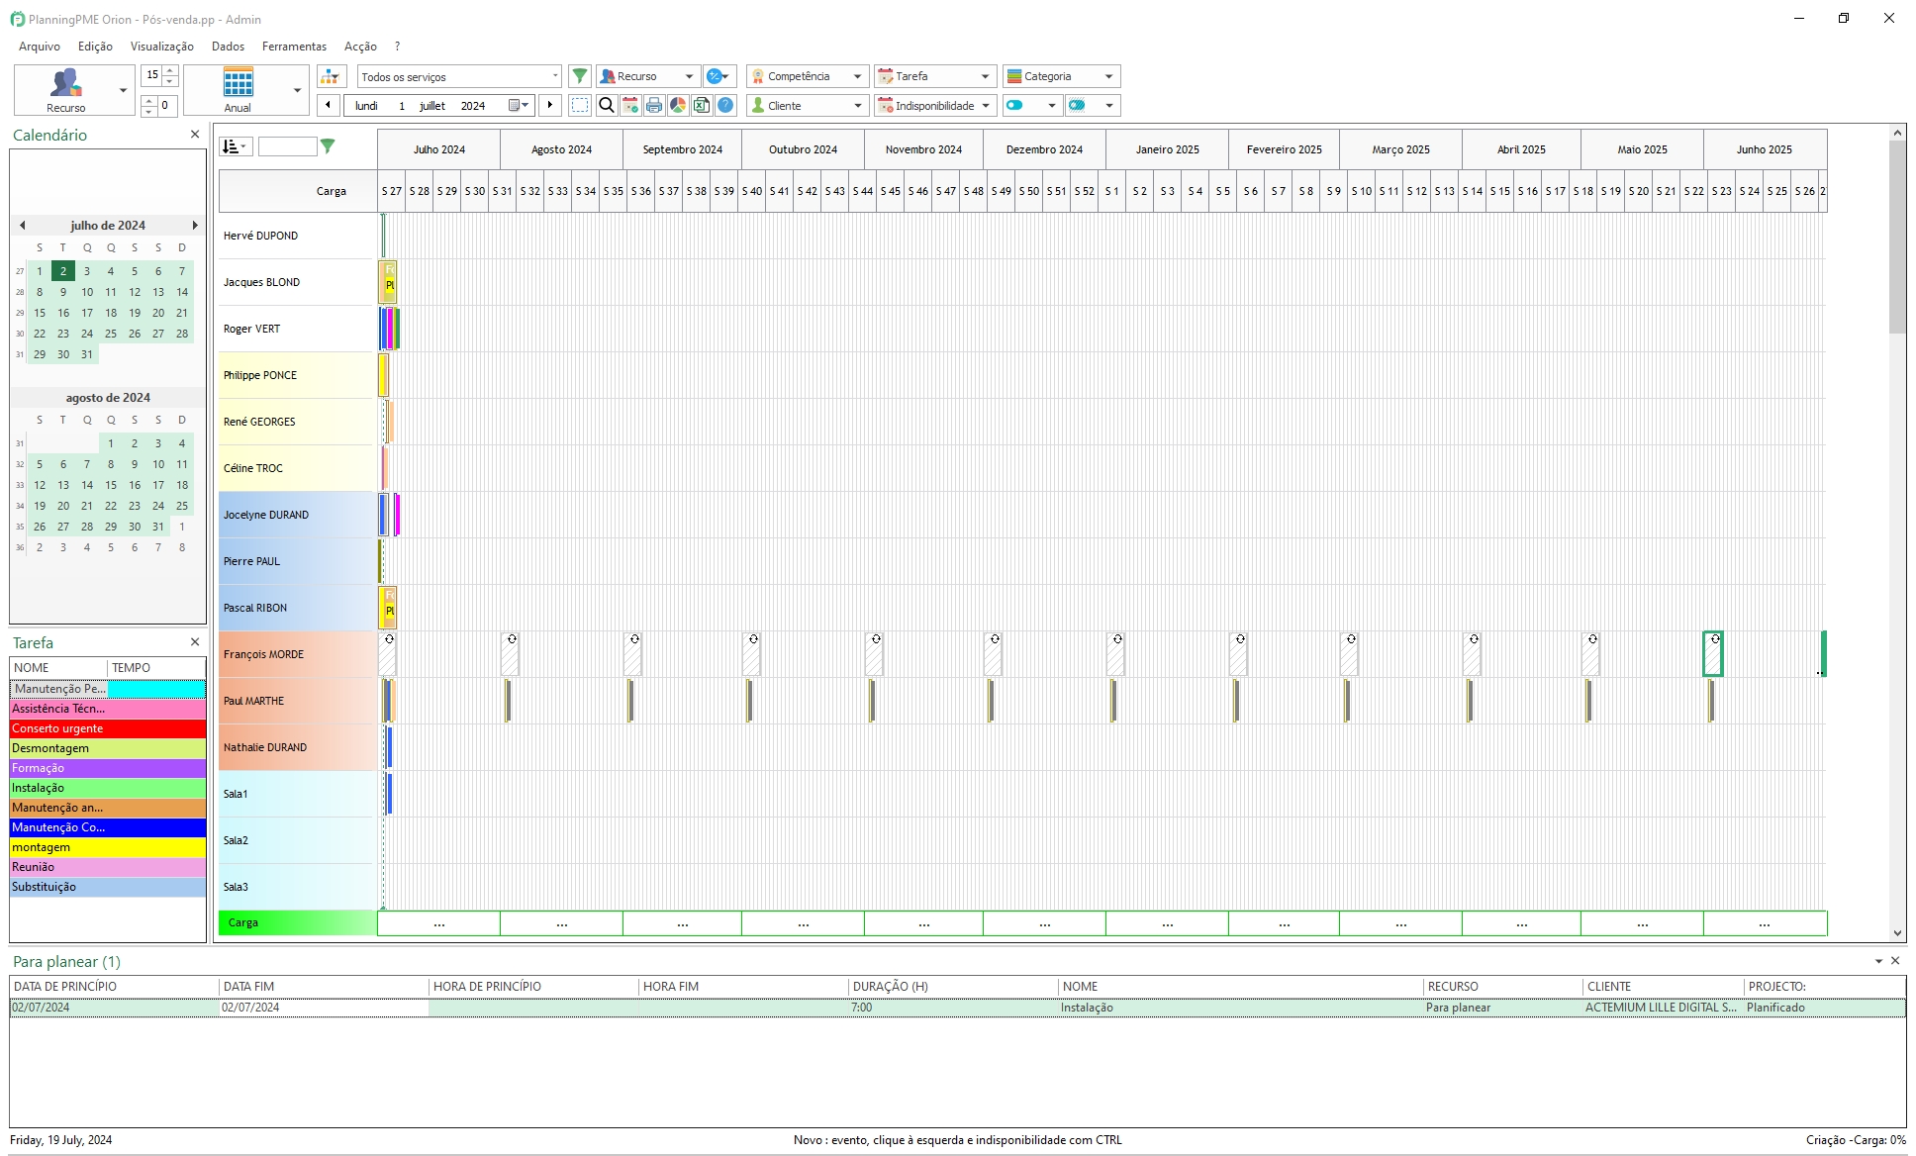Open the blue help question icon
The height and width of the screenshot is (1156, 1916).
pyautogui.click(x=725, y=105)
